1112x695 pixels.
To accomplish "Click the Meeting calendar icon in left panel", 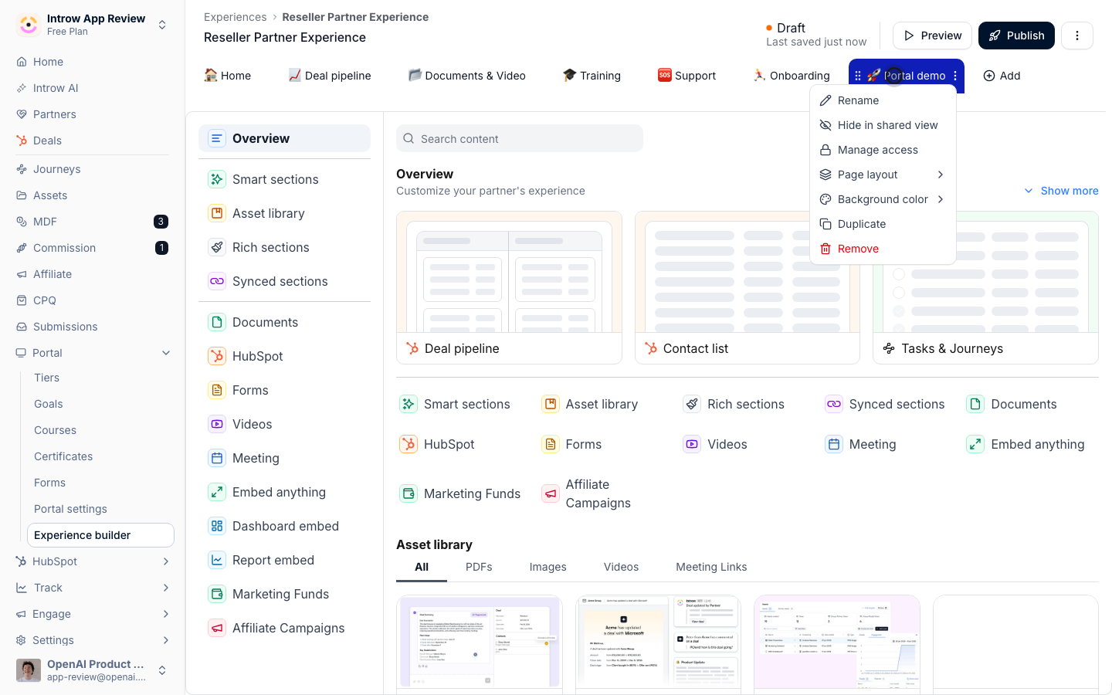I will (x=217, y=458).
